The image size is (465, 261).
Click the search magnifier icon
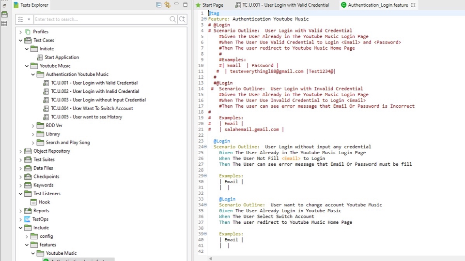tap(172, 19)
